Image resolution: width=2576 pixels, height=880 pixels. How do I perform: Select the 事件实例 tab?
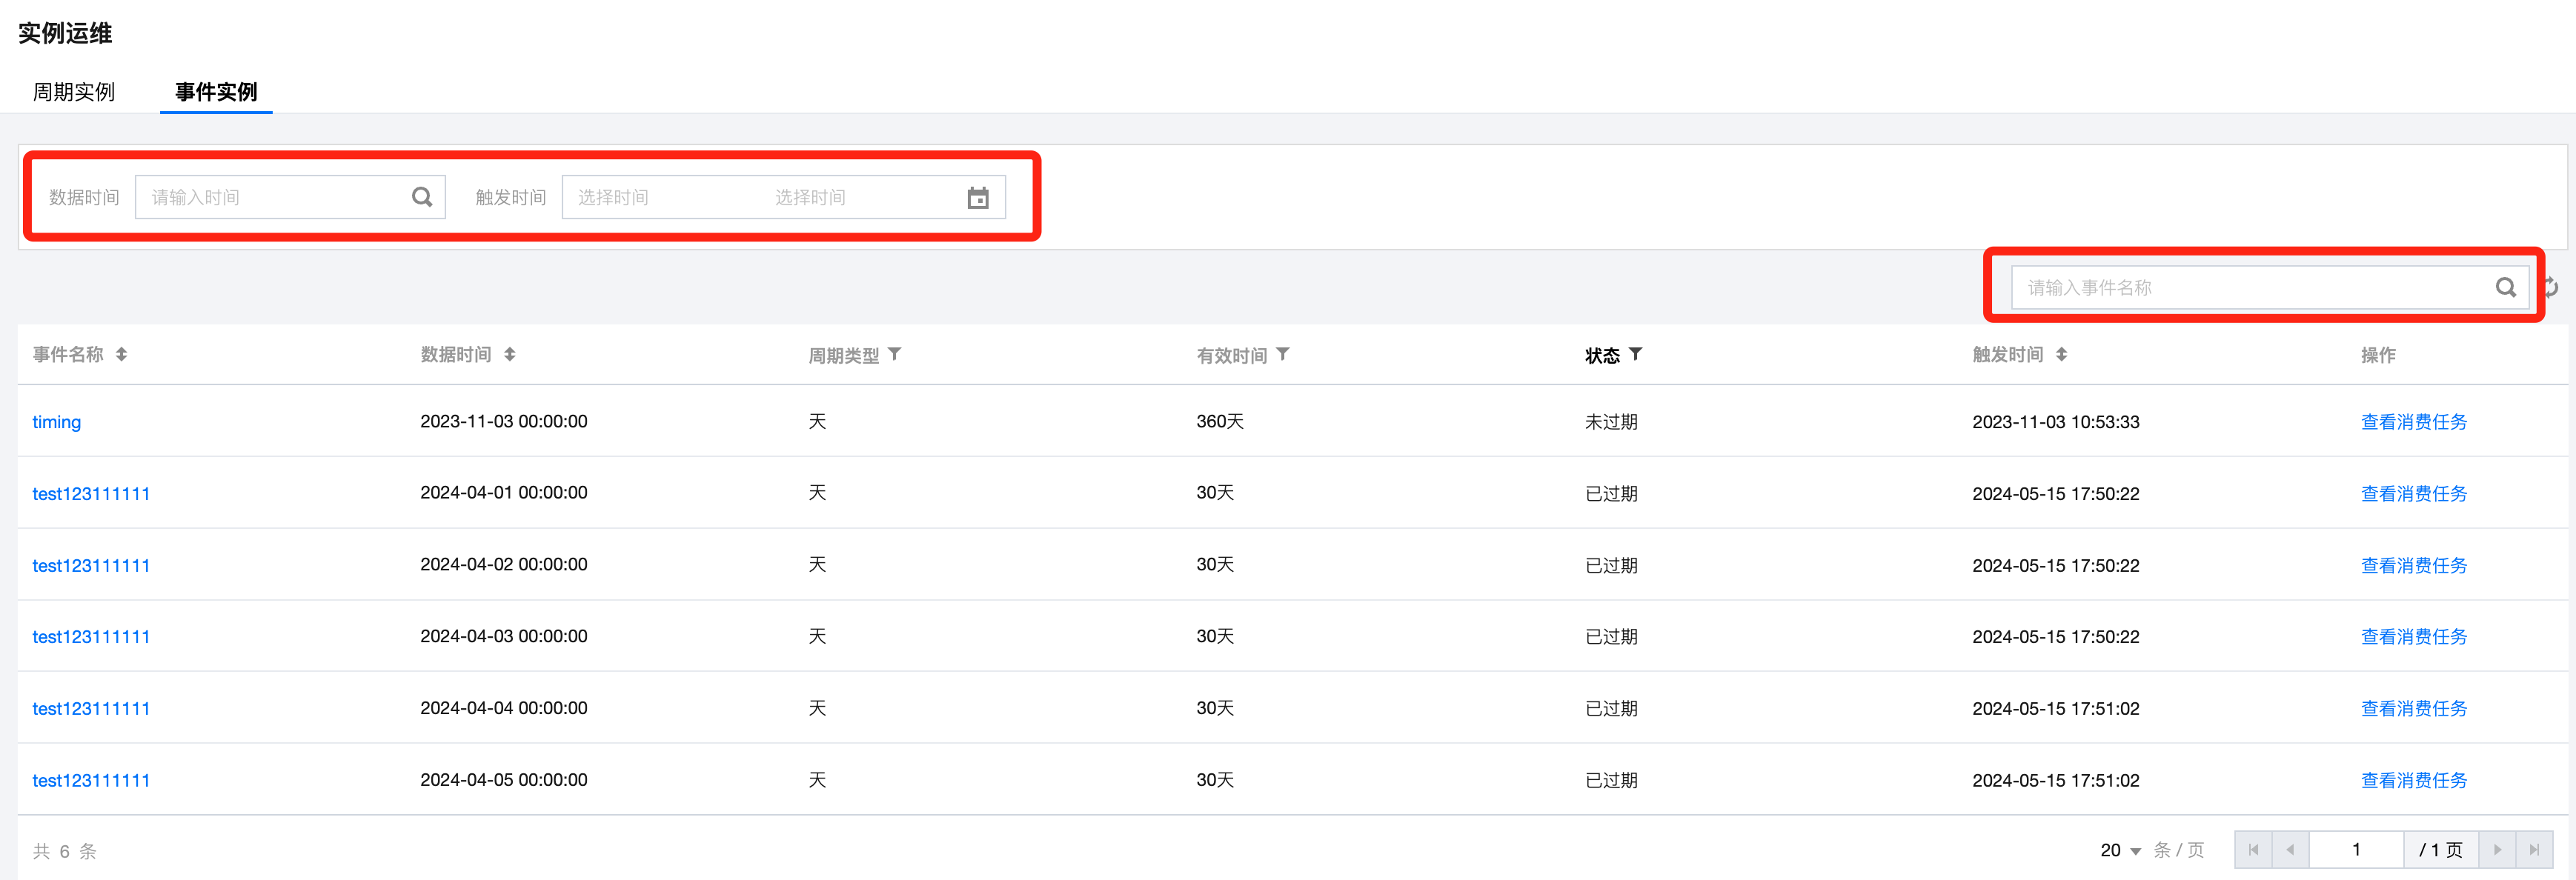click(216, 92)
